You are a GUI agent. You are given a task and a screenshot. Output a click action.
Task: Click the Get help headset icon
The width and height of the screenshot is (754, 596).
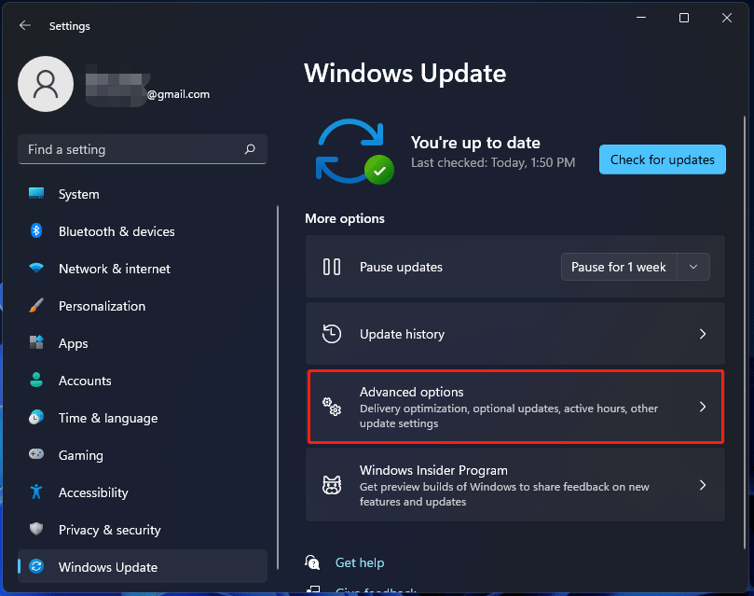(312, 561)
